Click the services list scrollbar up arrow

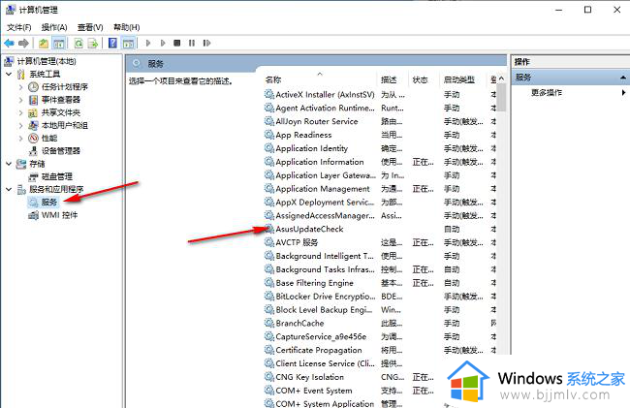501,78
